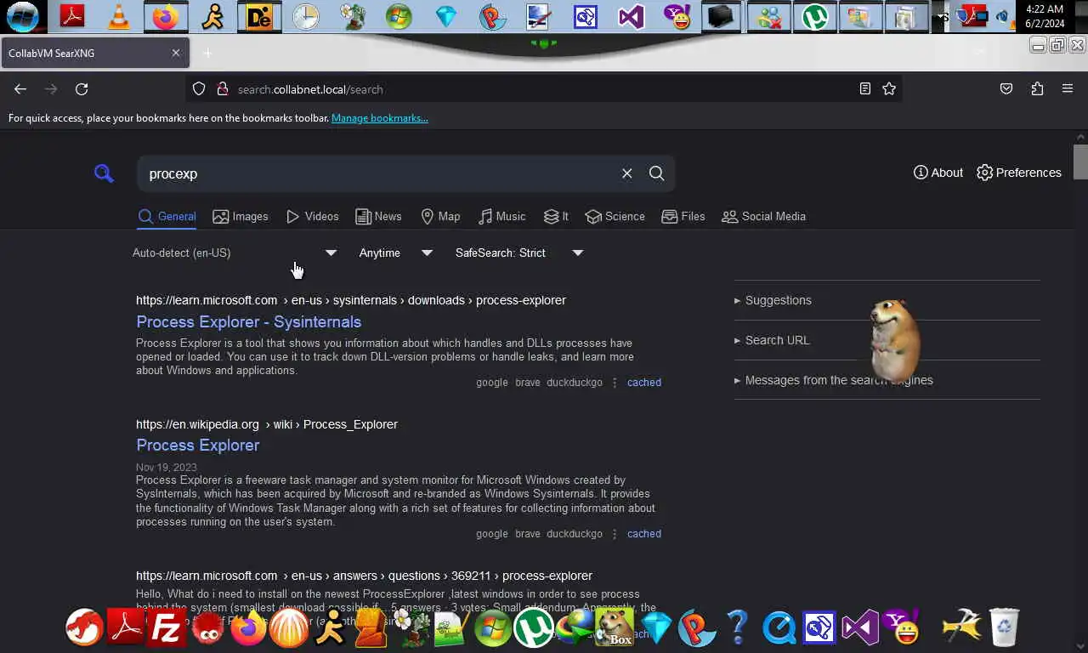Open the blue question mark help icon in the dock
The width and height of the screenshot is (1088, 653).
click(x=737, y=628)
